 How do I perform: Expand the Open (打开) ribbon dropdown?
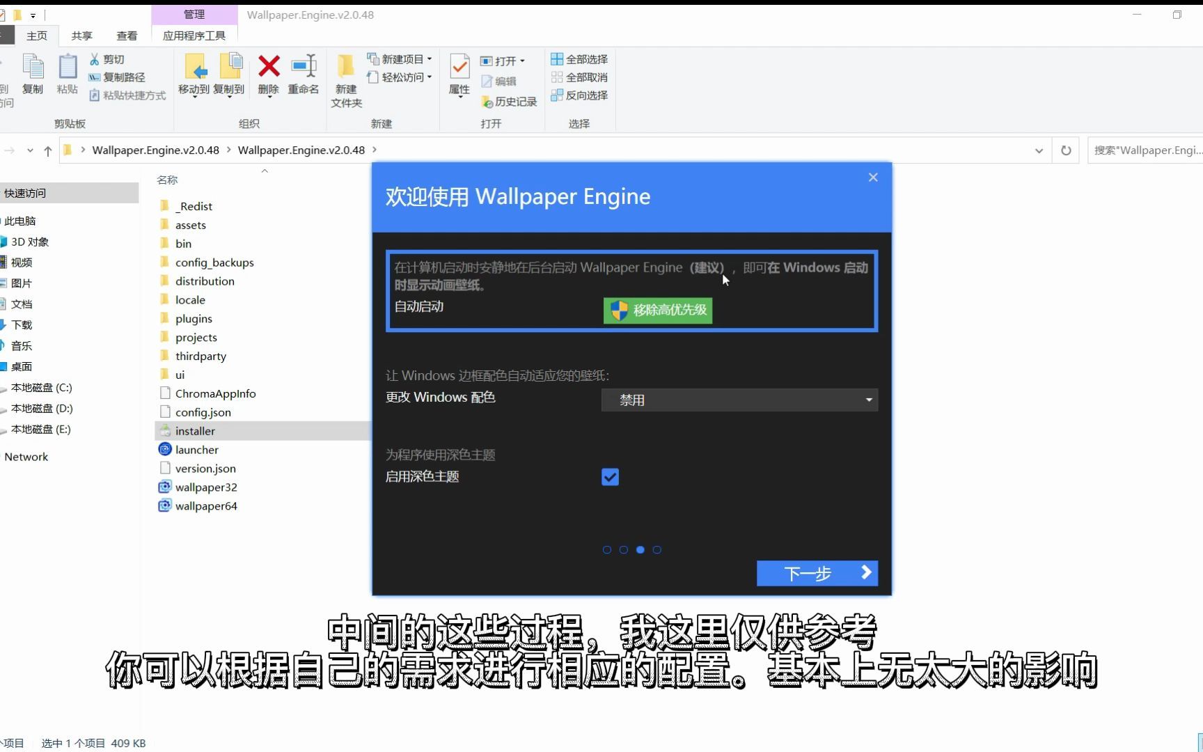coord(503,61)
